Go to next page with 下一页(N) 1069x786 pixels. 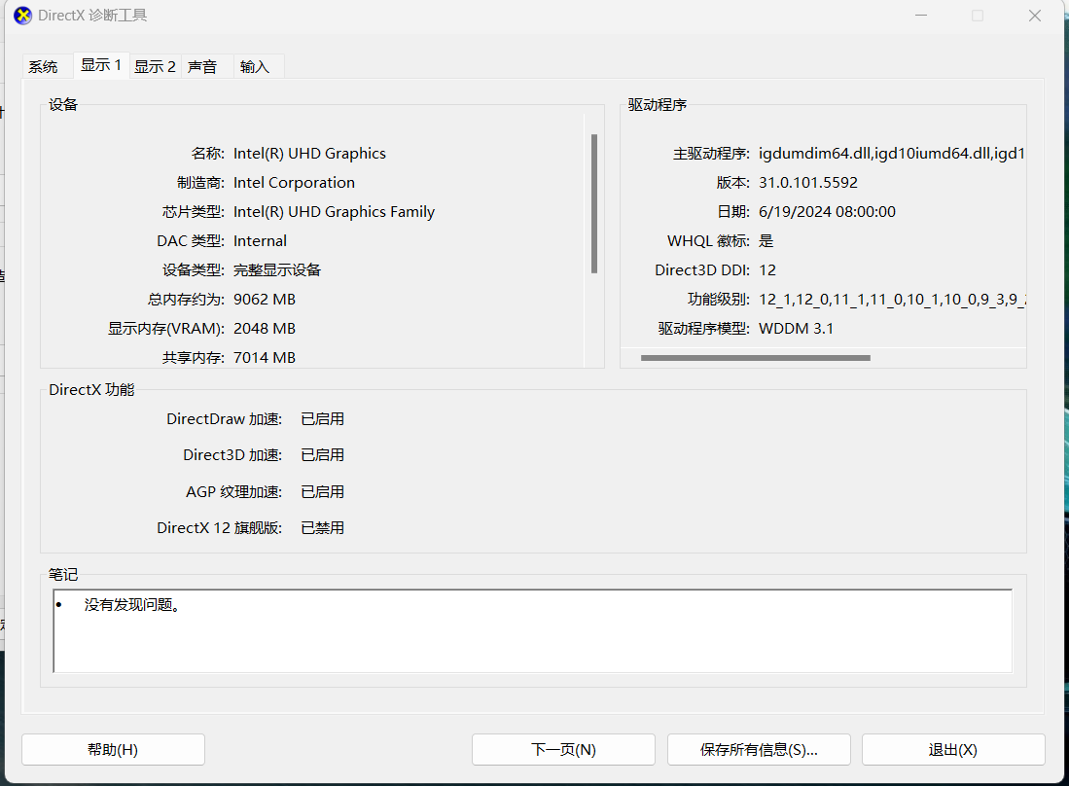coord(563,749)
